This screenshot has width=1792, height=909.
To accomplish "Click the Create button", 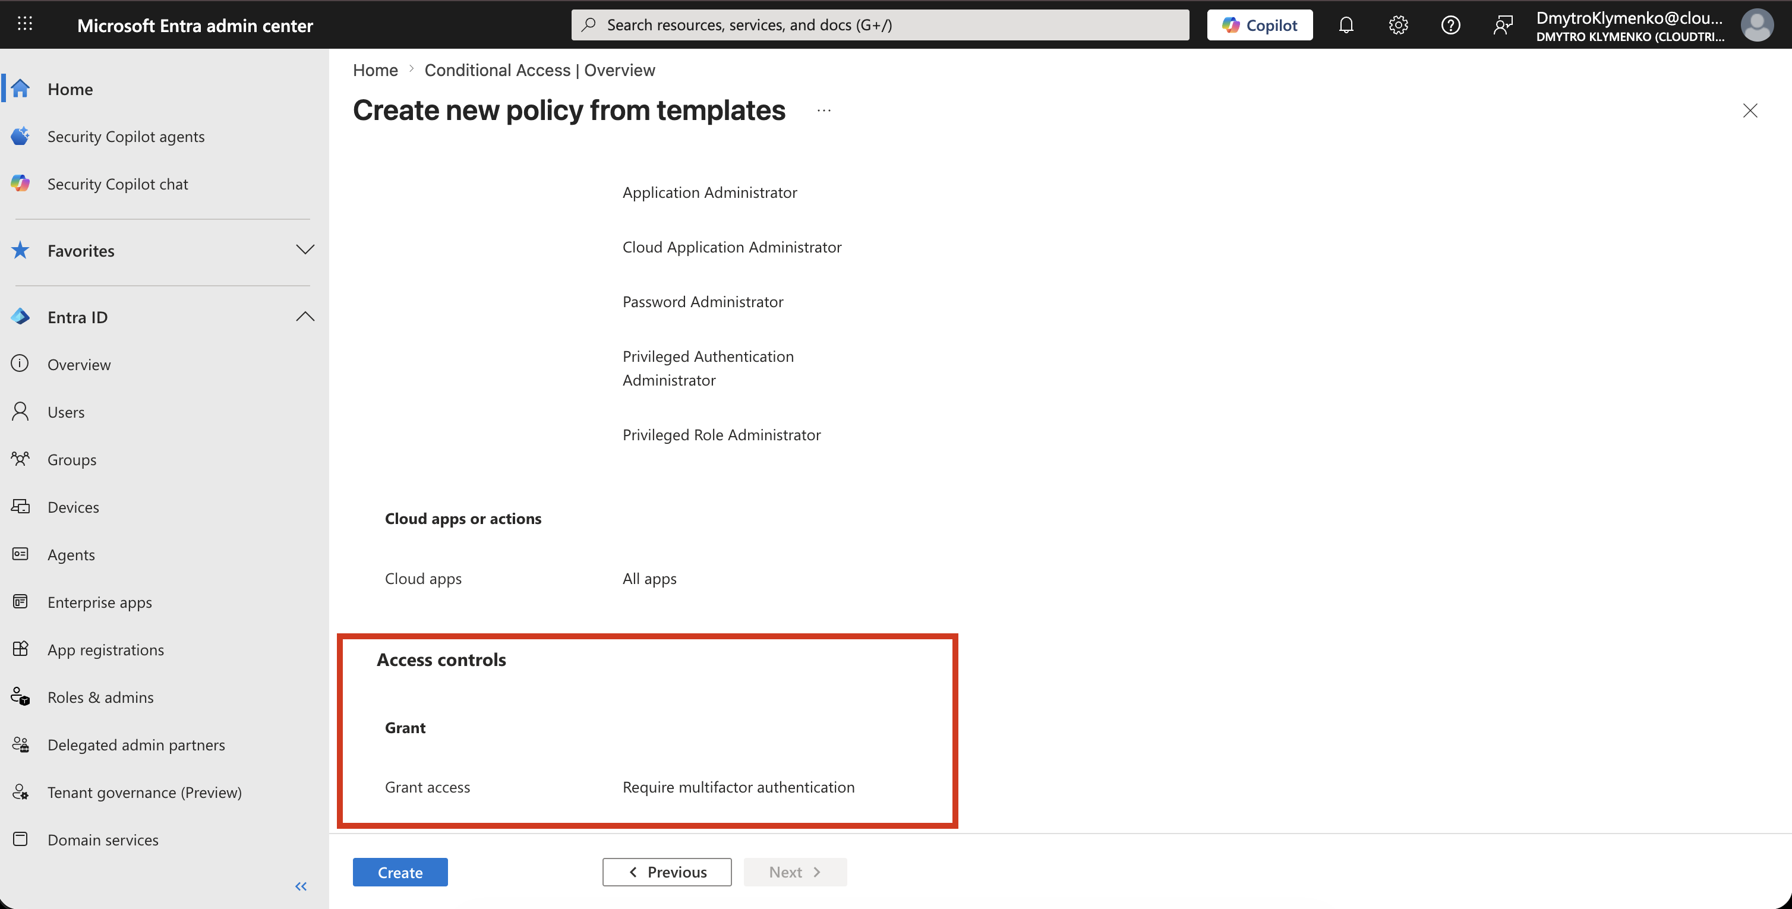I will [x=400, y=872].
